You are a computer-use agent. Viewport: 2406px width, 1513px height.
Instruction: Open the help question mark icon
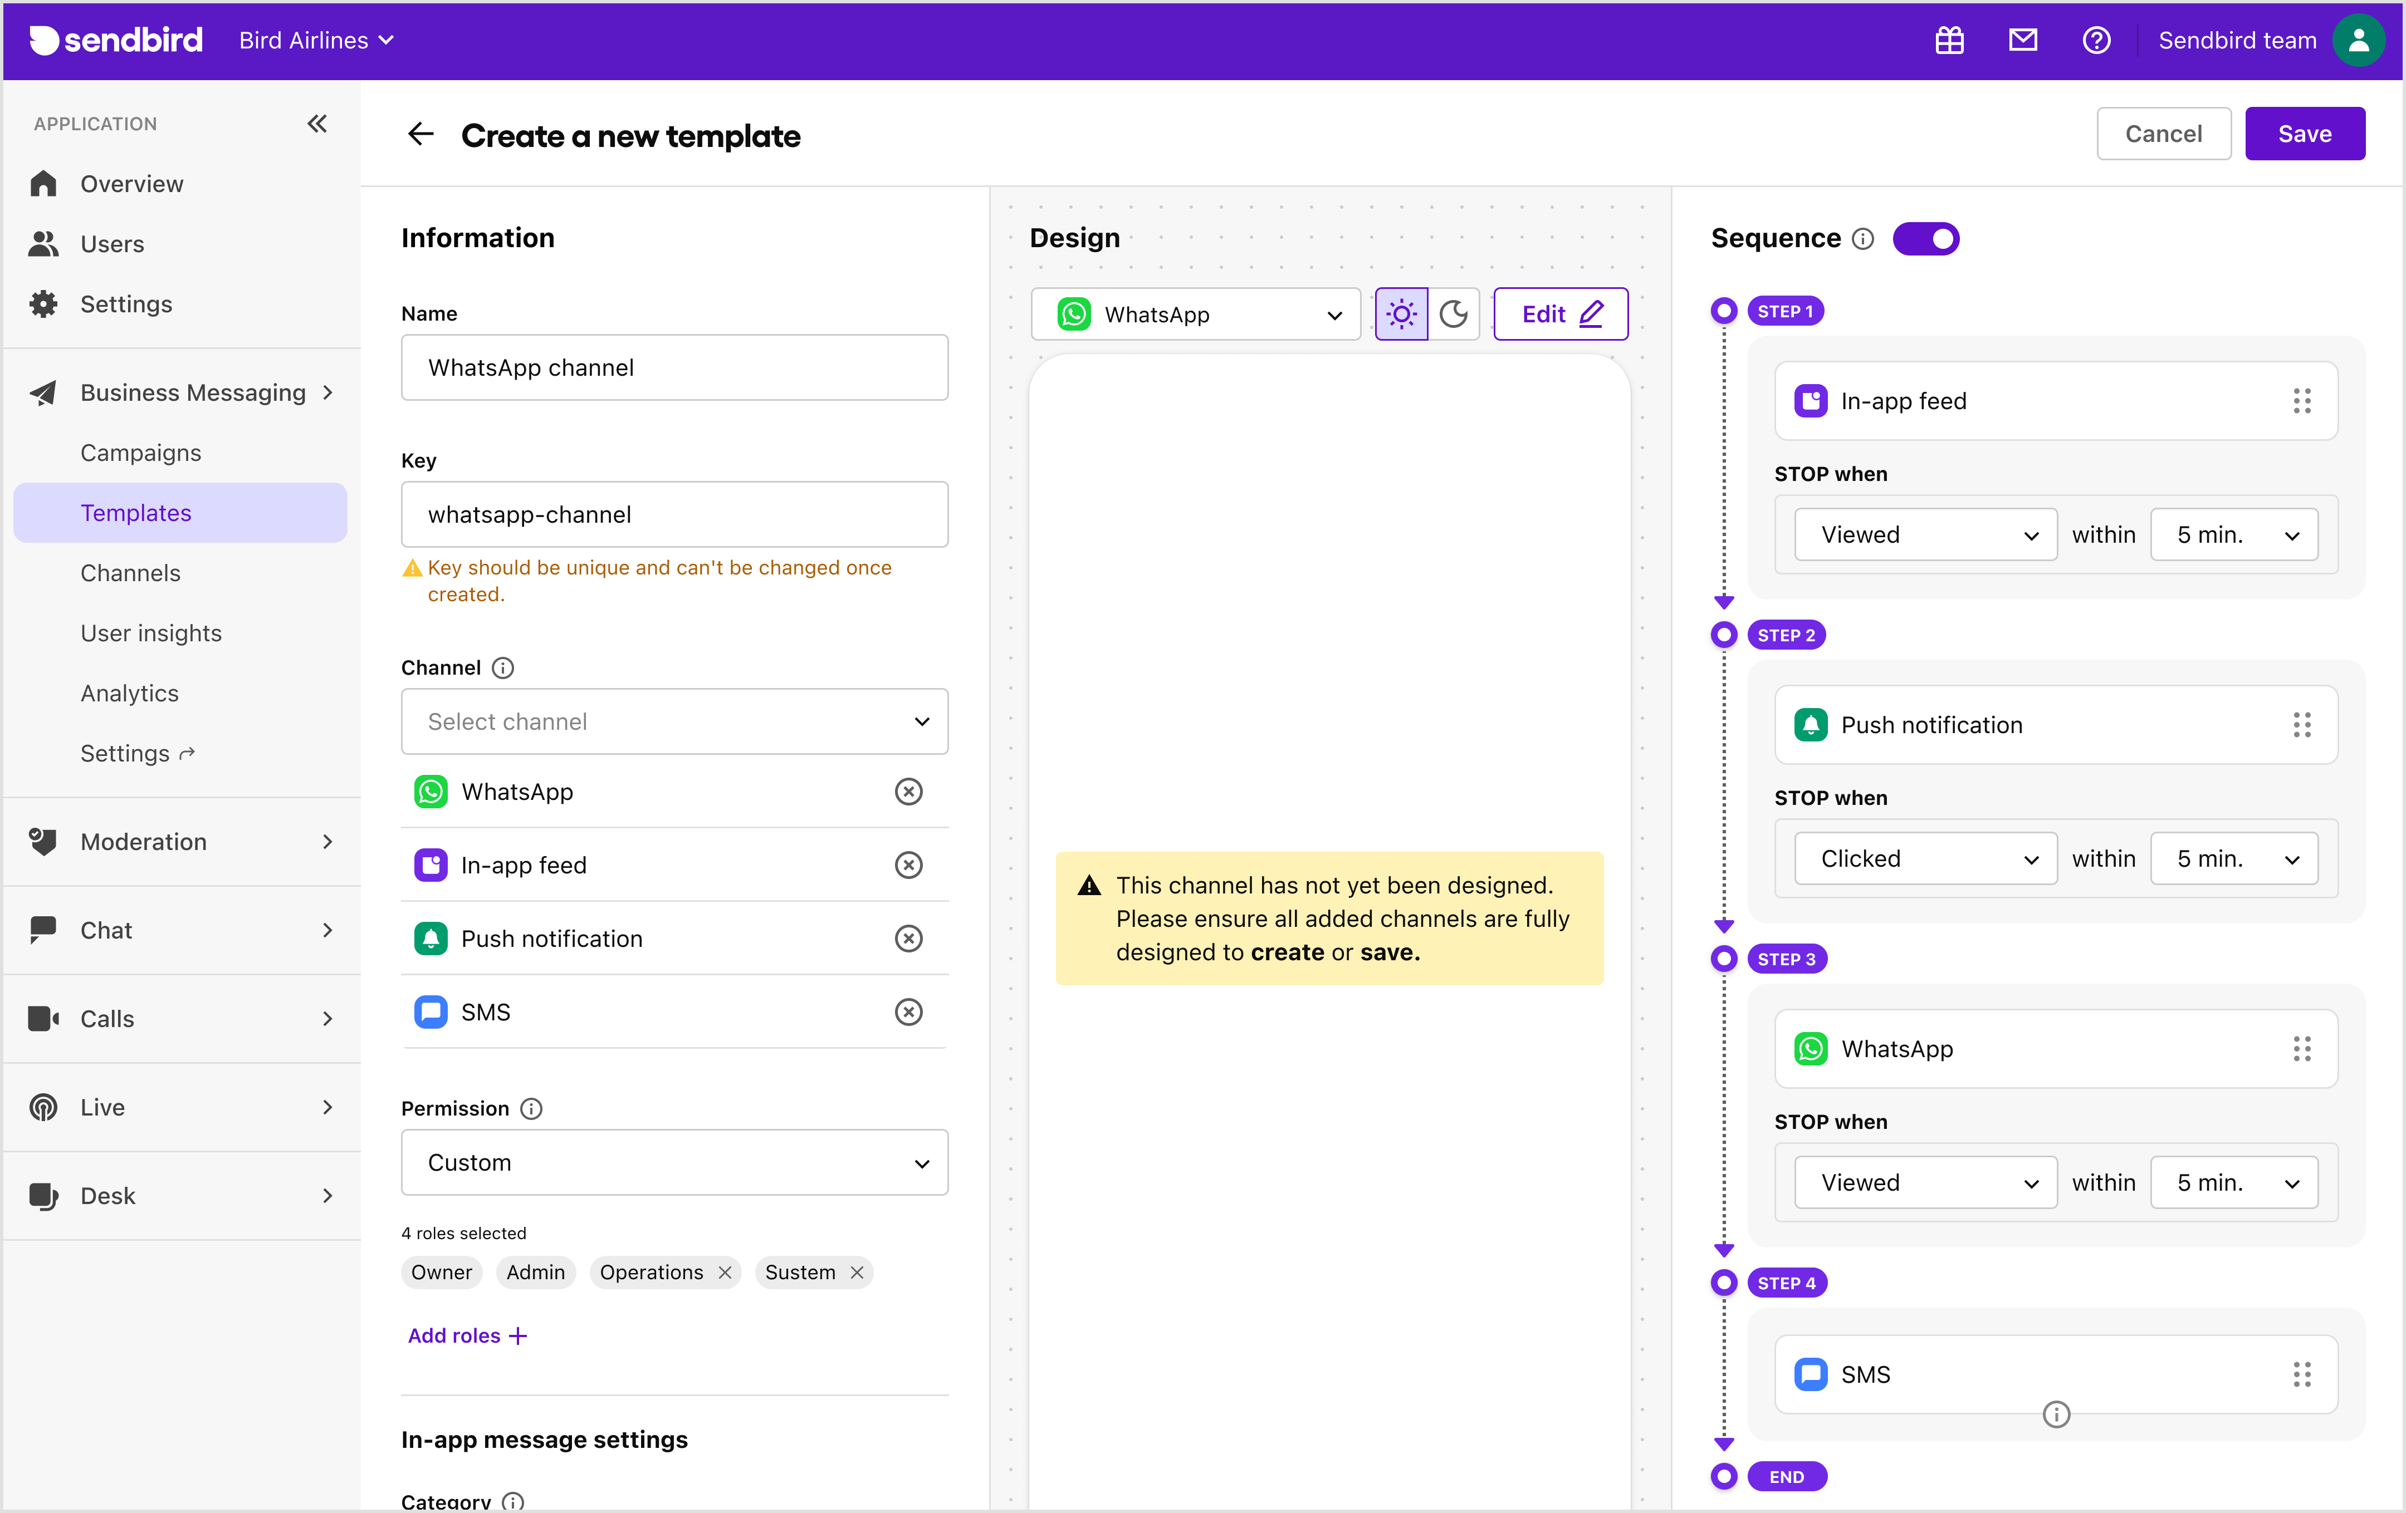pos(2096,40)
